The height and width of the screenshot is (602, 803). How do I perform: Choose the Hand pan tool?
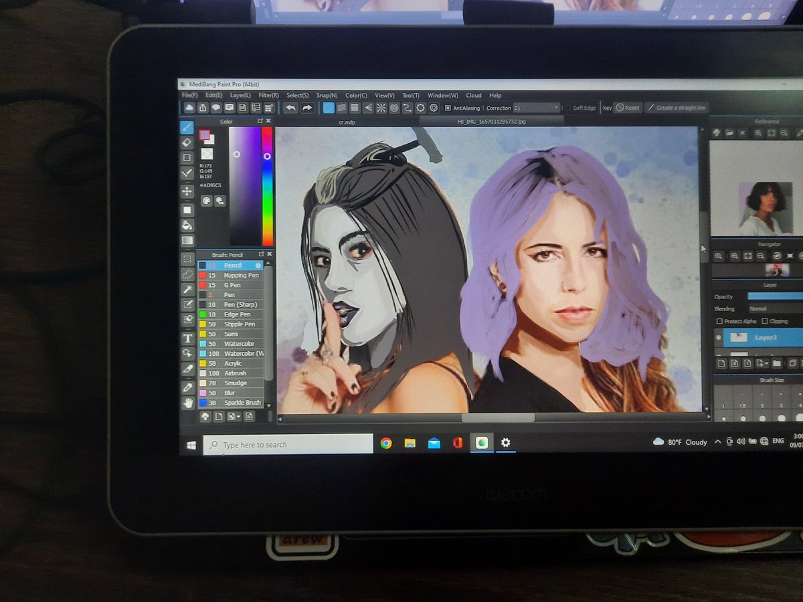tap(187, 402)
